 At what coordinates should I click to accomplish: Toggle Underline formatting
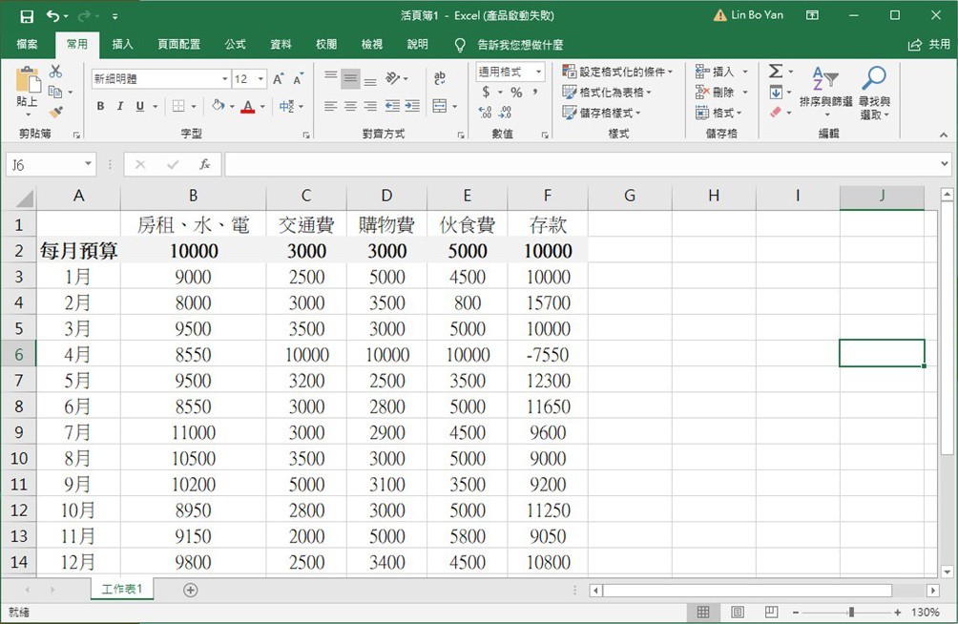pos(140,106)
